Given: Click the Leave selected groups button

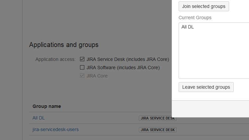Looking at the screenshot, I should pos(206,87).
